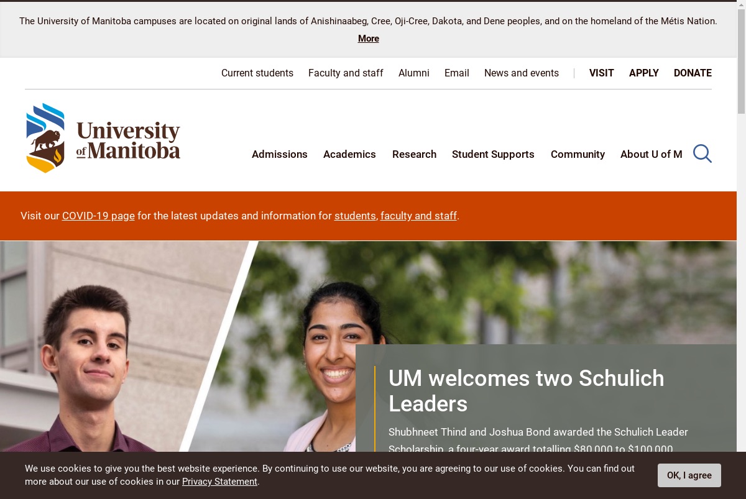Open the Privacy Statement link
This screenshot has width=746, height=499.
tap(219, 482)
